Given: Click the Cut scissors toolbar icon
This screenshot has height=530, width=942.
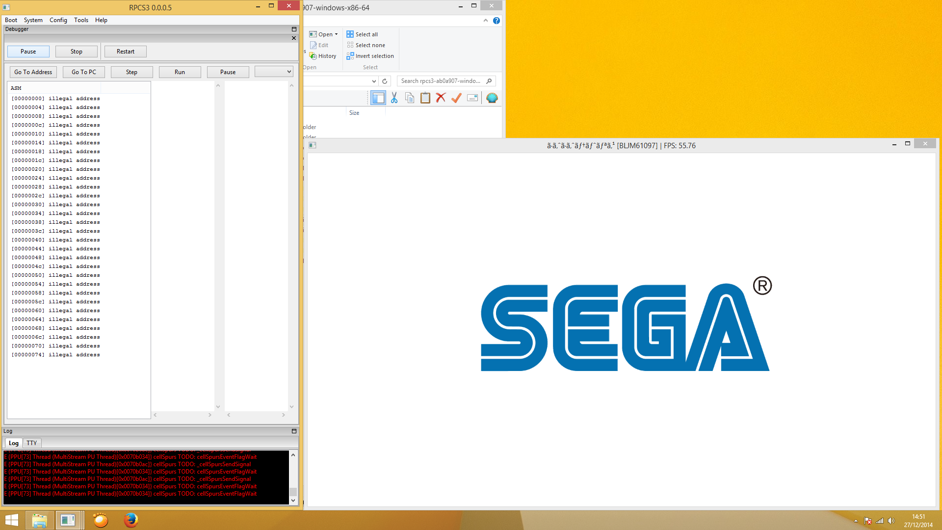Looking at the screenshot, I should 394,98.
